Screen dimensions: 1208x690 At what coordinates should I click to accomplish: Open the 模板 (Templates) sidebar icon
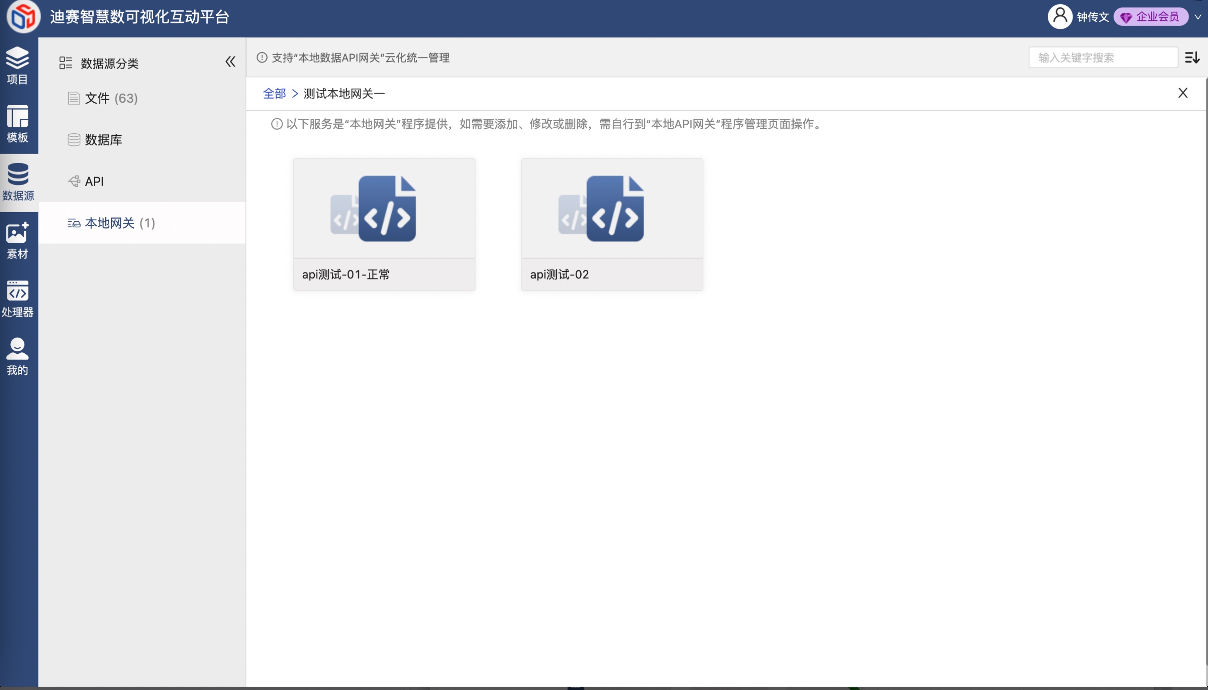tap(17, 124)
